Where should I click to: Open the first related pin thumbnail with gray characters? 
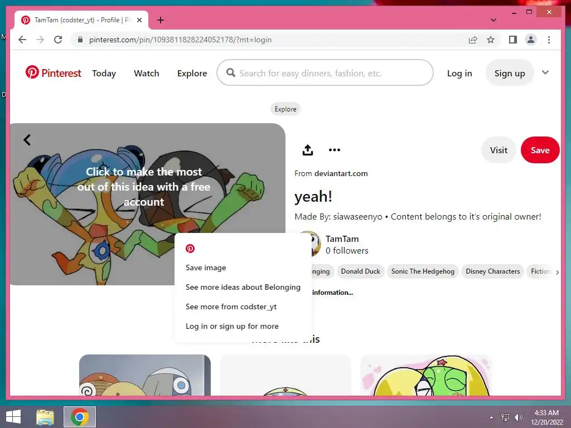tap(145, 375)
